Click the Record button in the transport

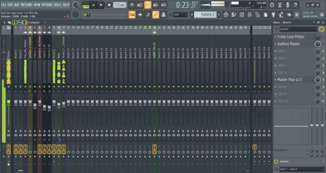109,5
